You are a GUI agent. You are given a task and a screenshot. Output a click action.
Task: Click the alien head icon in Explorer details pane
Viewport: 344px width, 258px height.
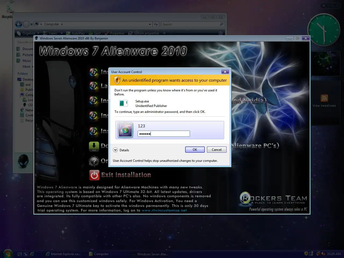(23, 162)
